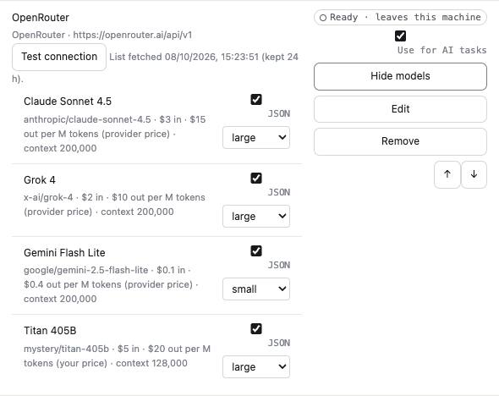Click the OpenRouter provider title
The width and height of the screenshot is (499, 396).
click(41, 18)
